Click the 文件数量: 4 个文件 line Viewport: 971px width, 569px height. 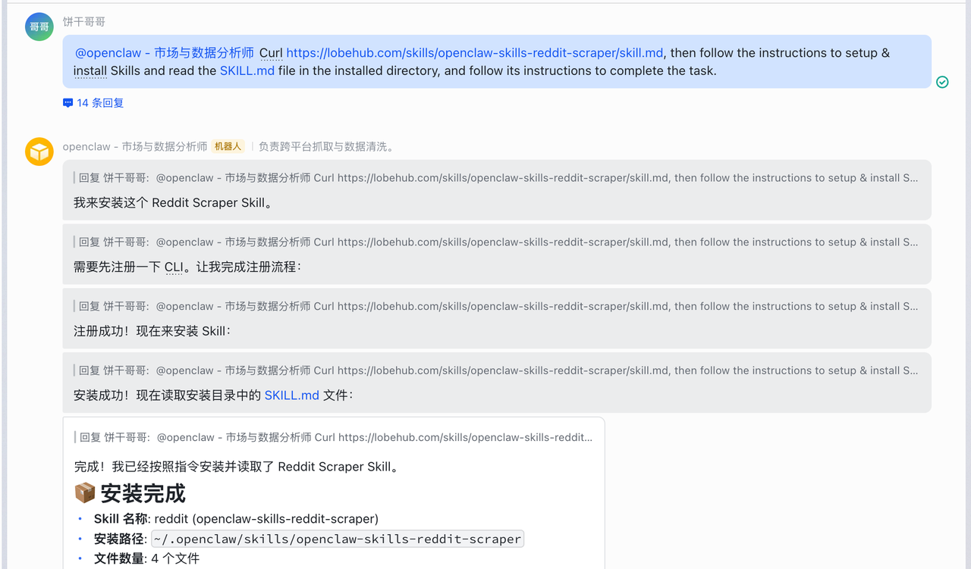[x=146, y=559]
